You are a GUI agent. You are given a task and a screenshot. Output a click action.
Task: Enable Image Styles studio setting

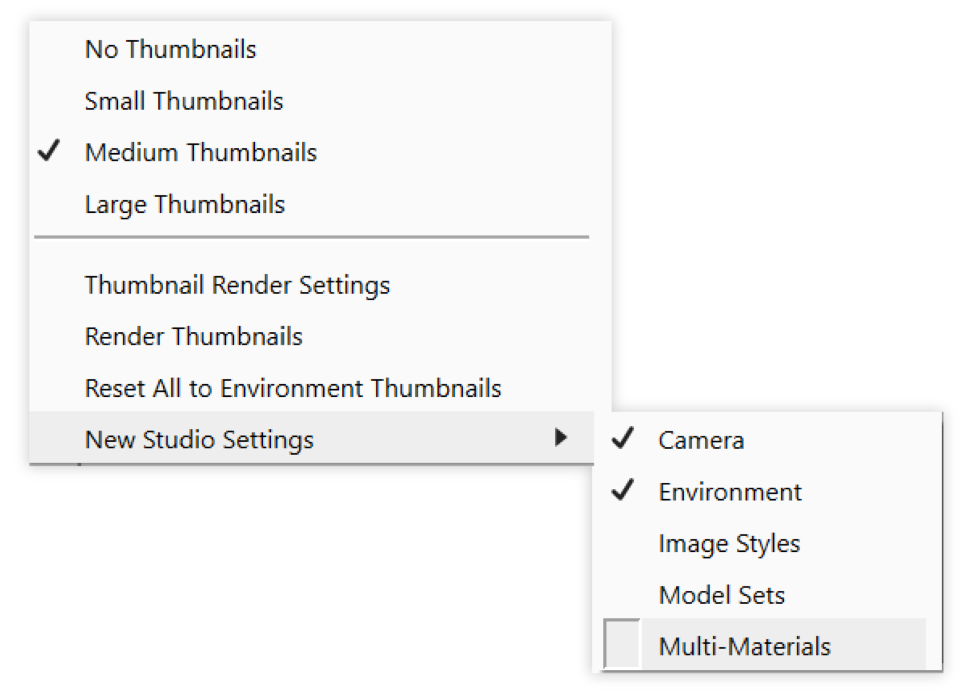point(729,544)
